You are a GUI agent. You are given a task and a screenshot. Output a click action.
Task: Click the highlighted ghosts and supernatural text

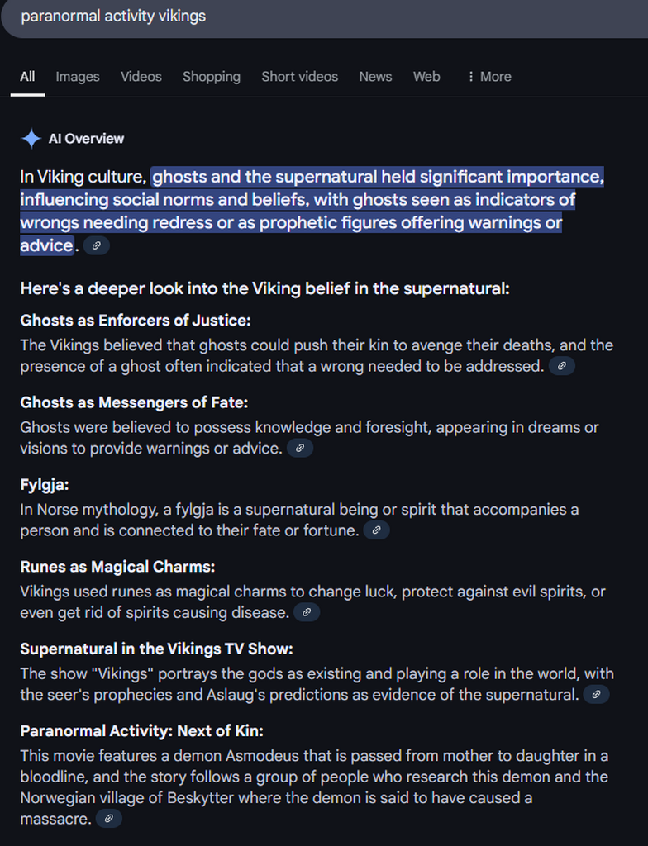312,211
